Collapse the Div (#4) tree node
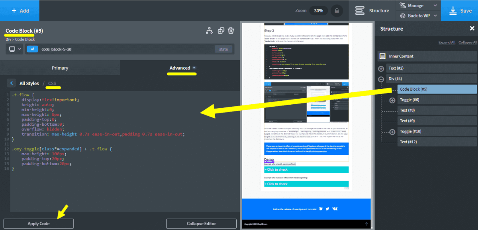478x230 pixels. [381, 79]
